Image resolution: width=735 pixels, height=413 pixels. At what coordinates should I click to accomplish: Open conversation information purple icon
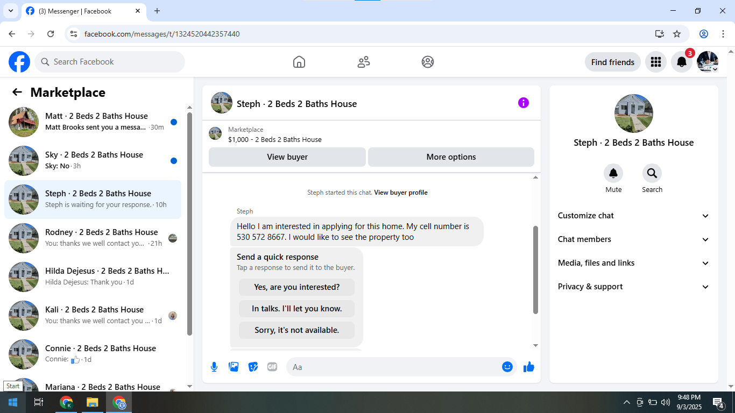click(524, 103)
